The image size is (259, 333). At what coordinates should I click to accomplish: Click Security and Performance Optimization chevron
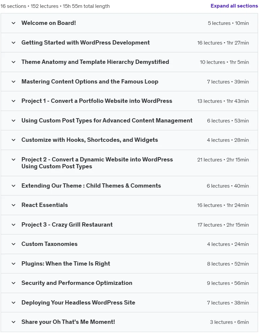[x=14, y=283]
